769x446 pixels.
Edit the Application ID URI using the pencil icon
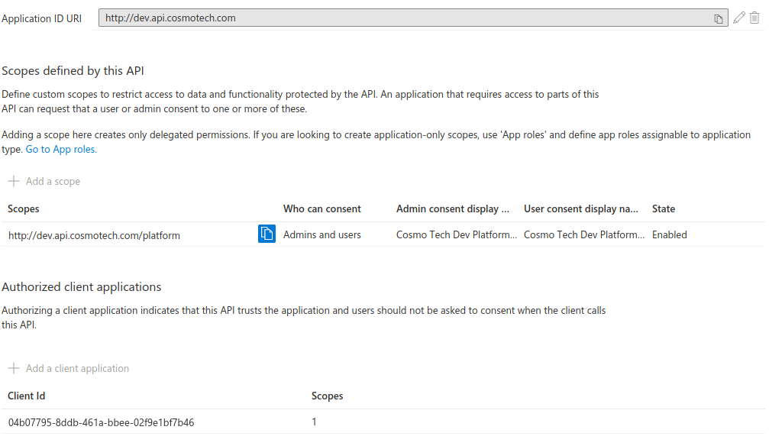pyautogui.click(x=738, y=17)
